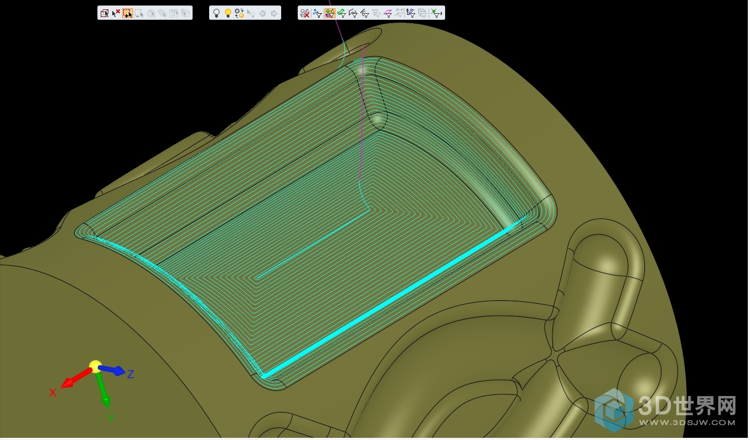Image resolution: width=750 pixels, height=440 pixels.
Task: Click the green star filter icon
Action: [435, 13]
